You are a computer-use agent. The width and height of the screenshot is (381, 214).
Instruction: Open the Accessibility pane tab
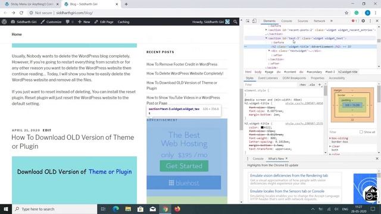coord(337,78)
